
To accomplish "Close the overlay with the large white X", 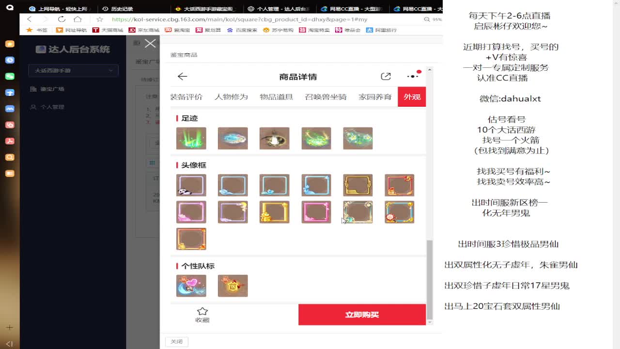I will 150,44.
